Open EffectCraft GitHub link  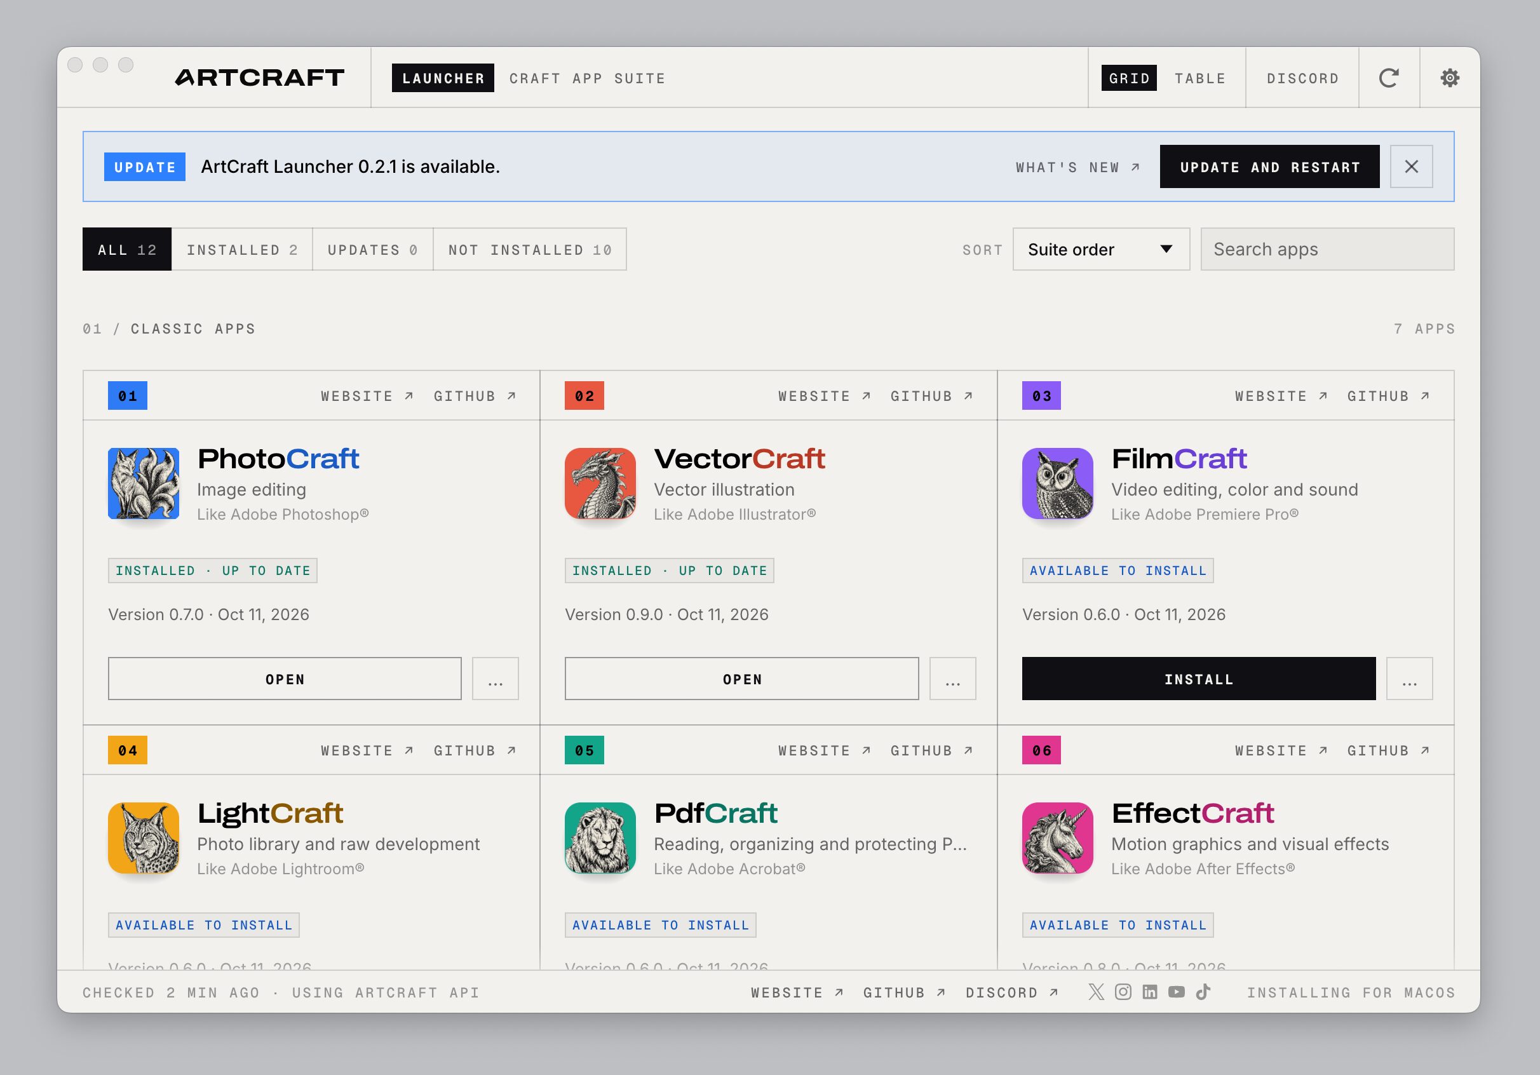[1388, 750]
